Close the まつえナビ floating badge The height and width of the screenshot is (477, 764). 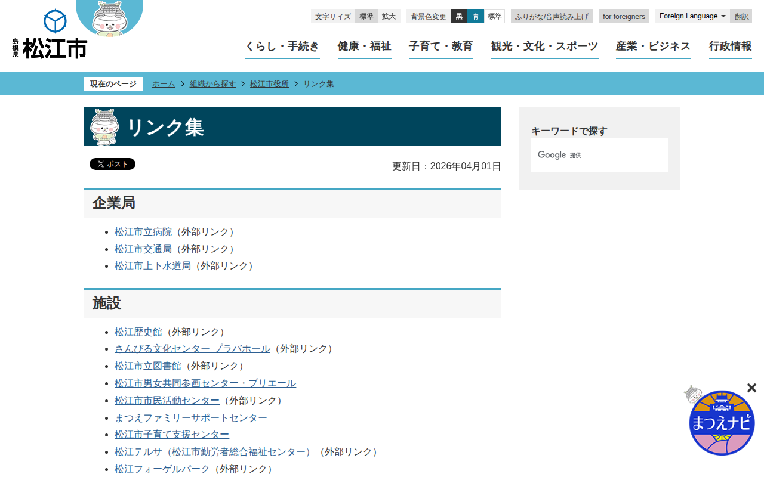[x=751, y=388]
